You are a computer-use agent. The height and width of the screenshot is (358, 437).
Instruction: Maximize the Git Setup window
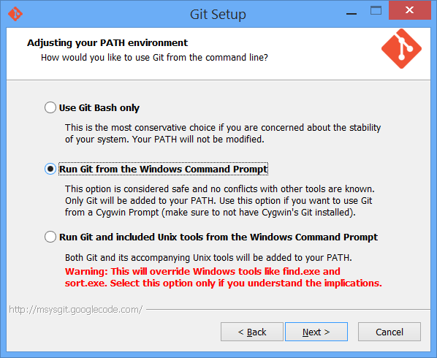pyautogui.click(x=376, y=10)
